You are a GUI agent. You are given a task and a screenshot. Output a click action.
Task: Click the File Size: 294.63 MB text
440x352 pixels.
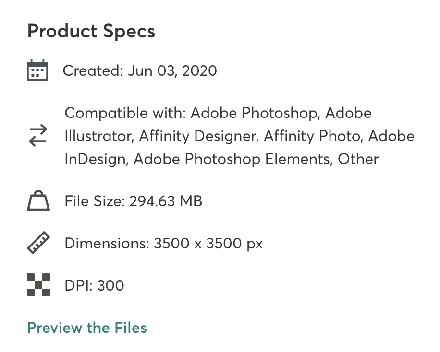[x=133, y=201]
